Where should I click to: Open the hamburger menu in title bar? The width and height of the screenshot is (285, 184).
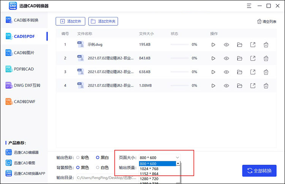(249, 6)
